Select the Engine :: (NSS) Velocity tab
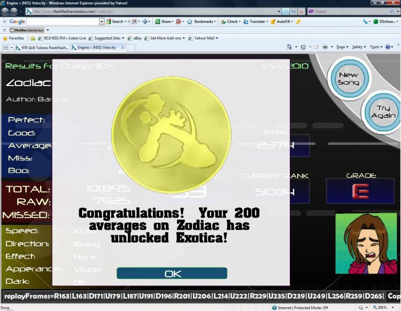 pos(96,48)
